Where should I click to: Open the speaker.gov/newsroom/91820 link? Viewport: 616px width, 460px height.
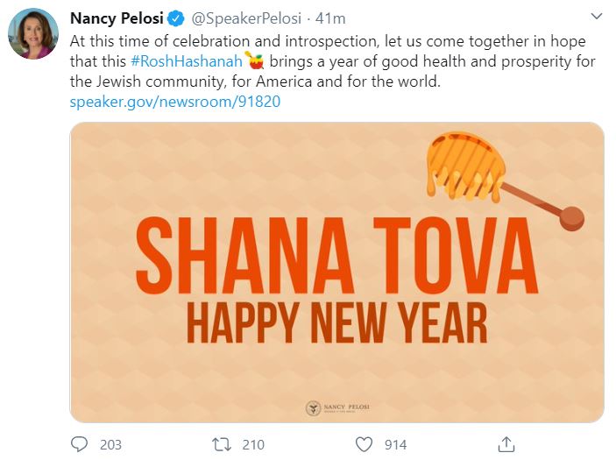click(x=175, y=102)
